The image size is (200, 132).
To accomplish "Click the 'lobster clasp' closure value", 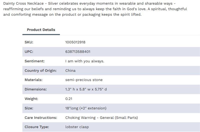I will (77, 127).
